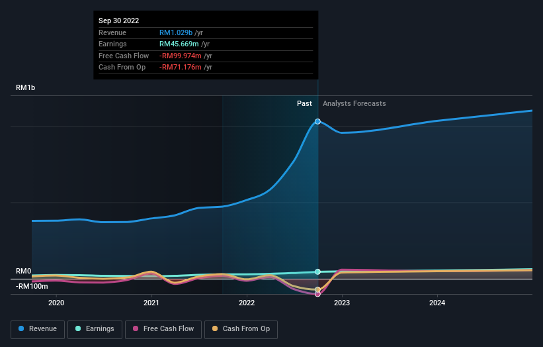Click the RM45.669m earnings value in tooltip
This screenshot has width=543, height=347.
tap(179, 44)
